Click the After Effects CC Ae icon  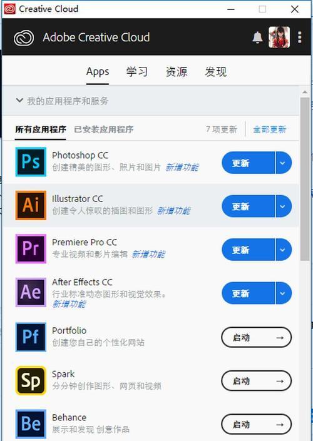coord(31,292)
